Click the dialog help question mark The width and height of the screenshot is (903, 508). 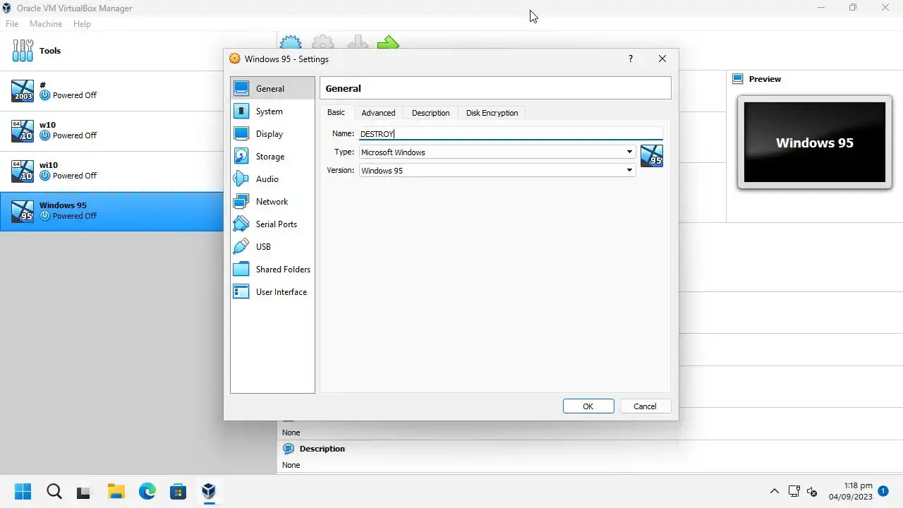[631, 59]
